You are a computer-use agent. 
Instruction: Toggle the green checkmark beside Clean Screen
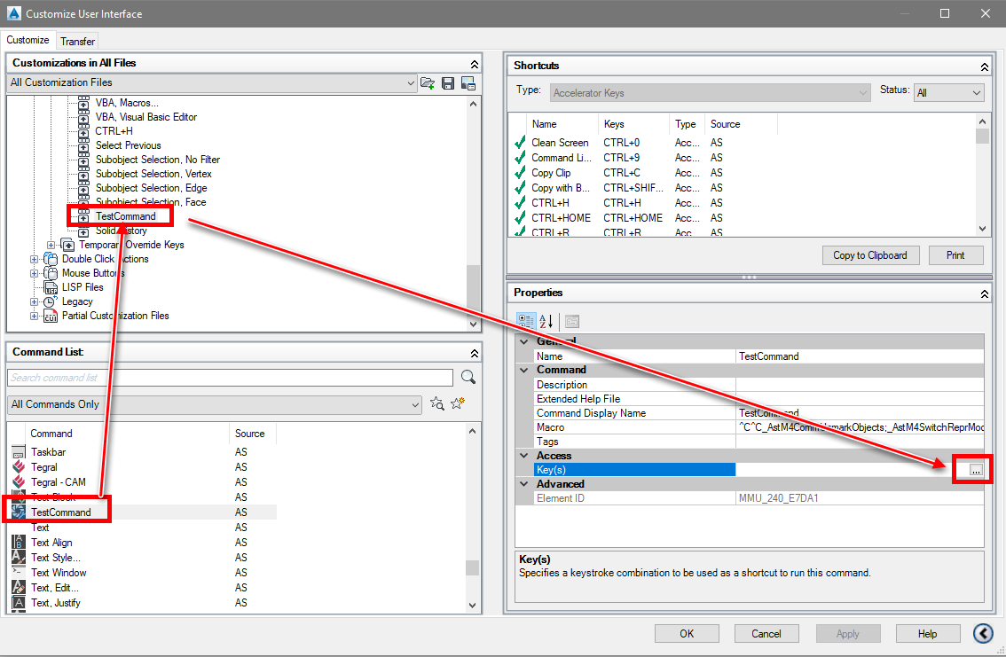coord(520,143)
